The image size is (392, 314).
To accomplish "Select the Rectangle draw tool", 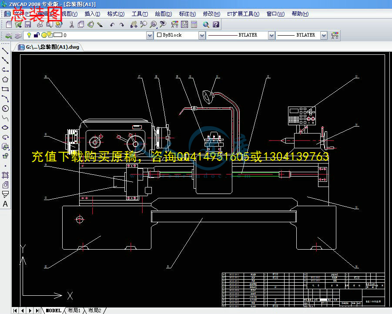I will point(5,89).
